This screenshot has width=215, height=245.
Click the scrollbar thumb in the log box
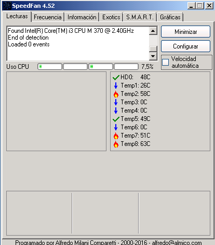tap(153, 49)
